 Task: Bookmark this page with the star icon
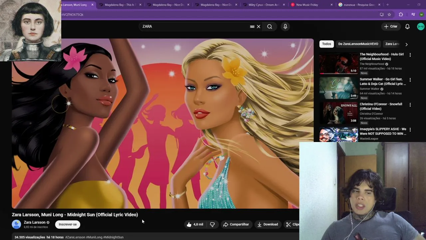(x=389, y=14)
